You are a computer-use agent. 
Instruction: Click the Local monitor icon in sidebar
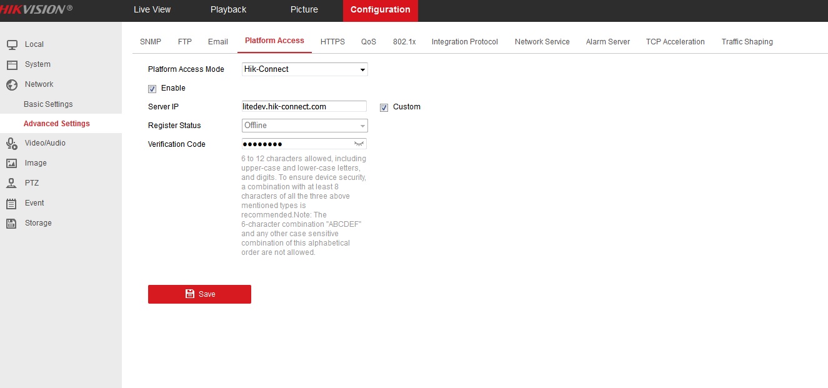(11, 44)
